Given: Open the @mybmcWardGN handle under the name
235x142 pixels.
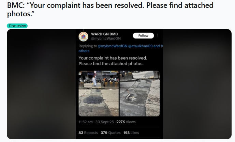Looking at the screenshot, I should click(106, 38).
